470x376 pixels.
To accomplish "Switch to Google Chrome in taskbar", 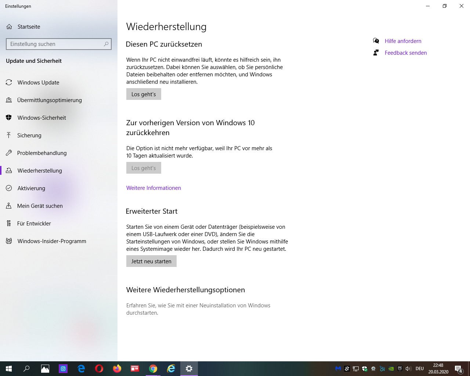I will (x=153, y=369).
